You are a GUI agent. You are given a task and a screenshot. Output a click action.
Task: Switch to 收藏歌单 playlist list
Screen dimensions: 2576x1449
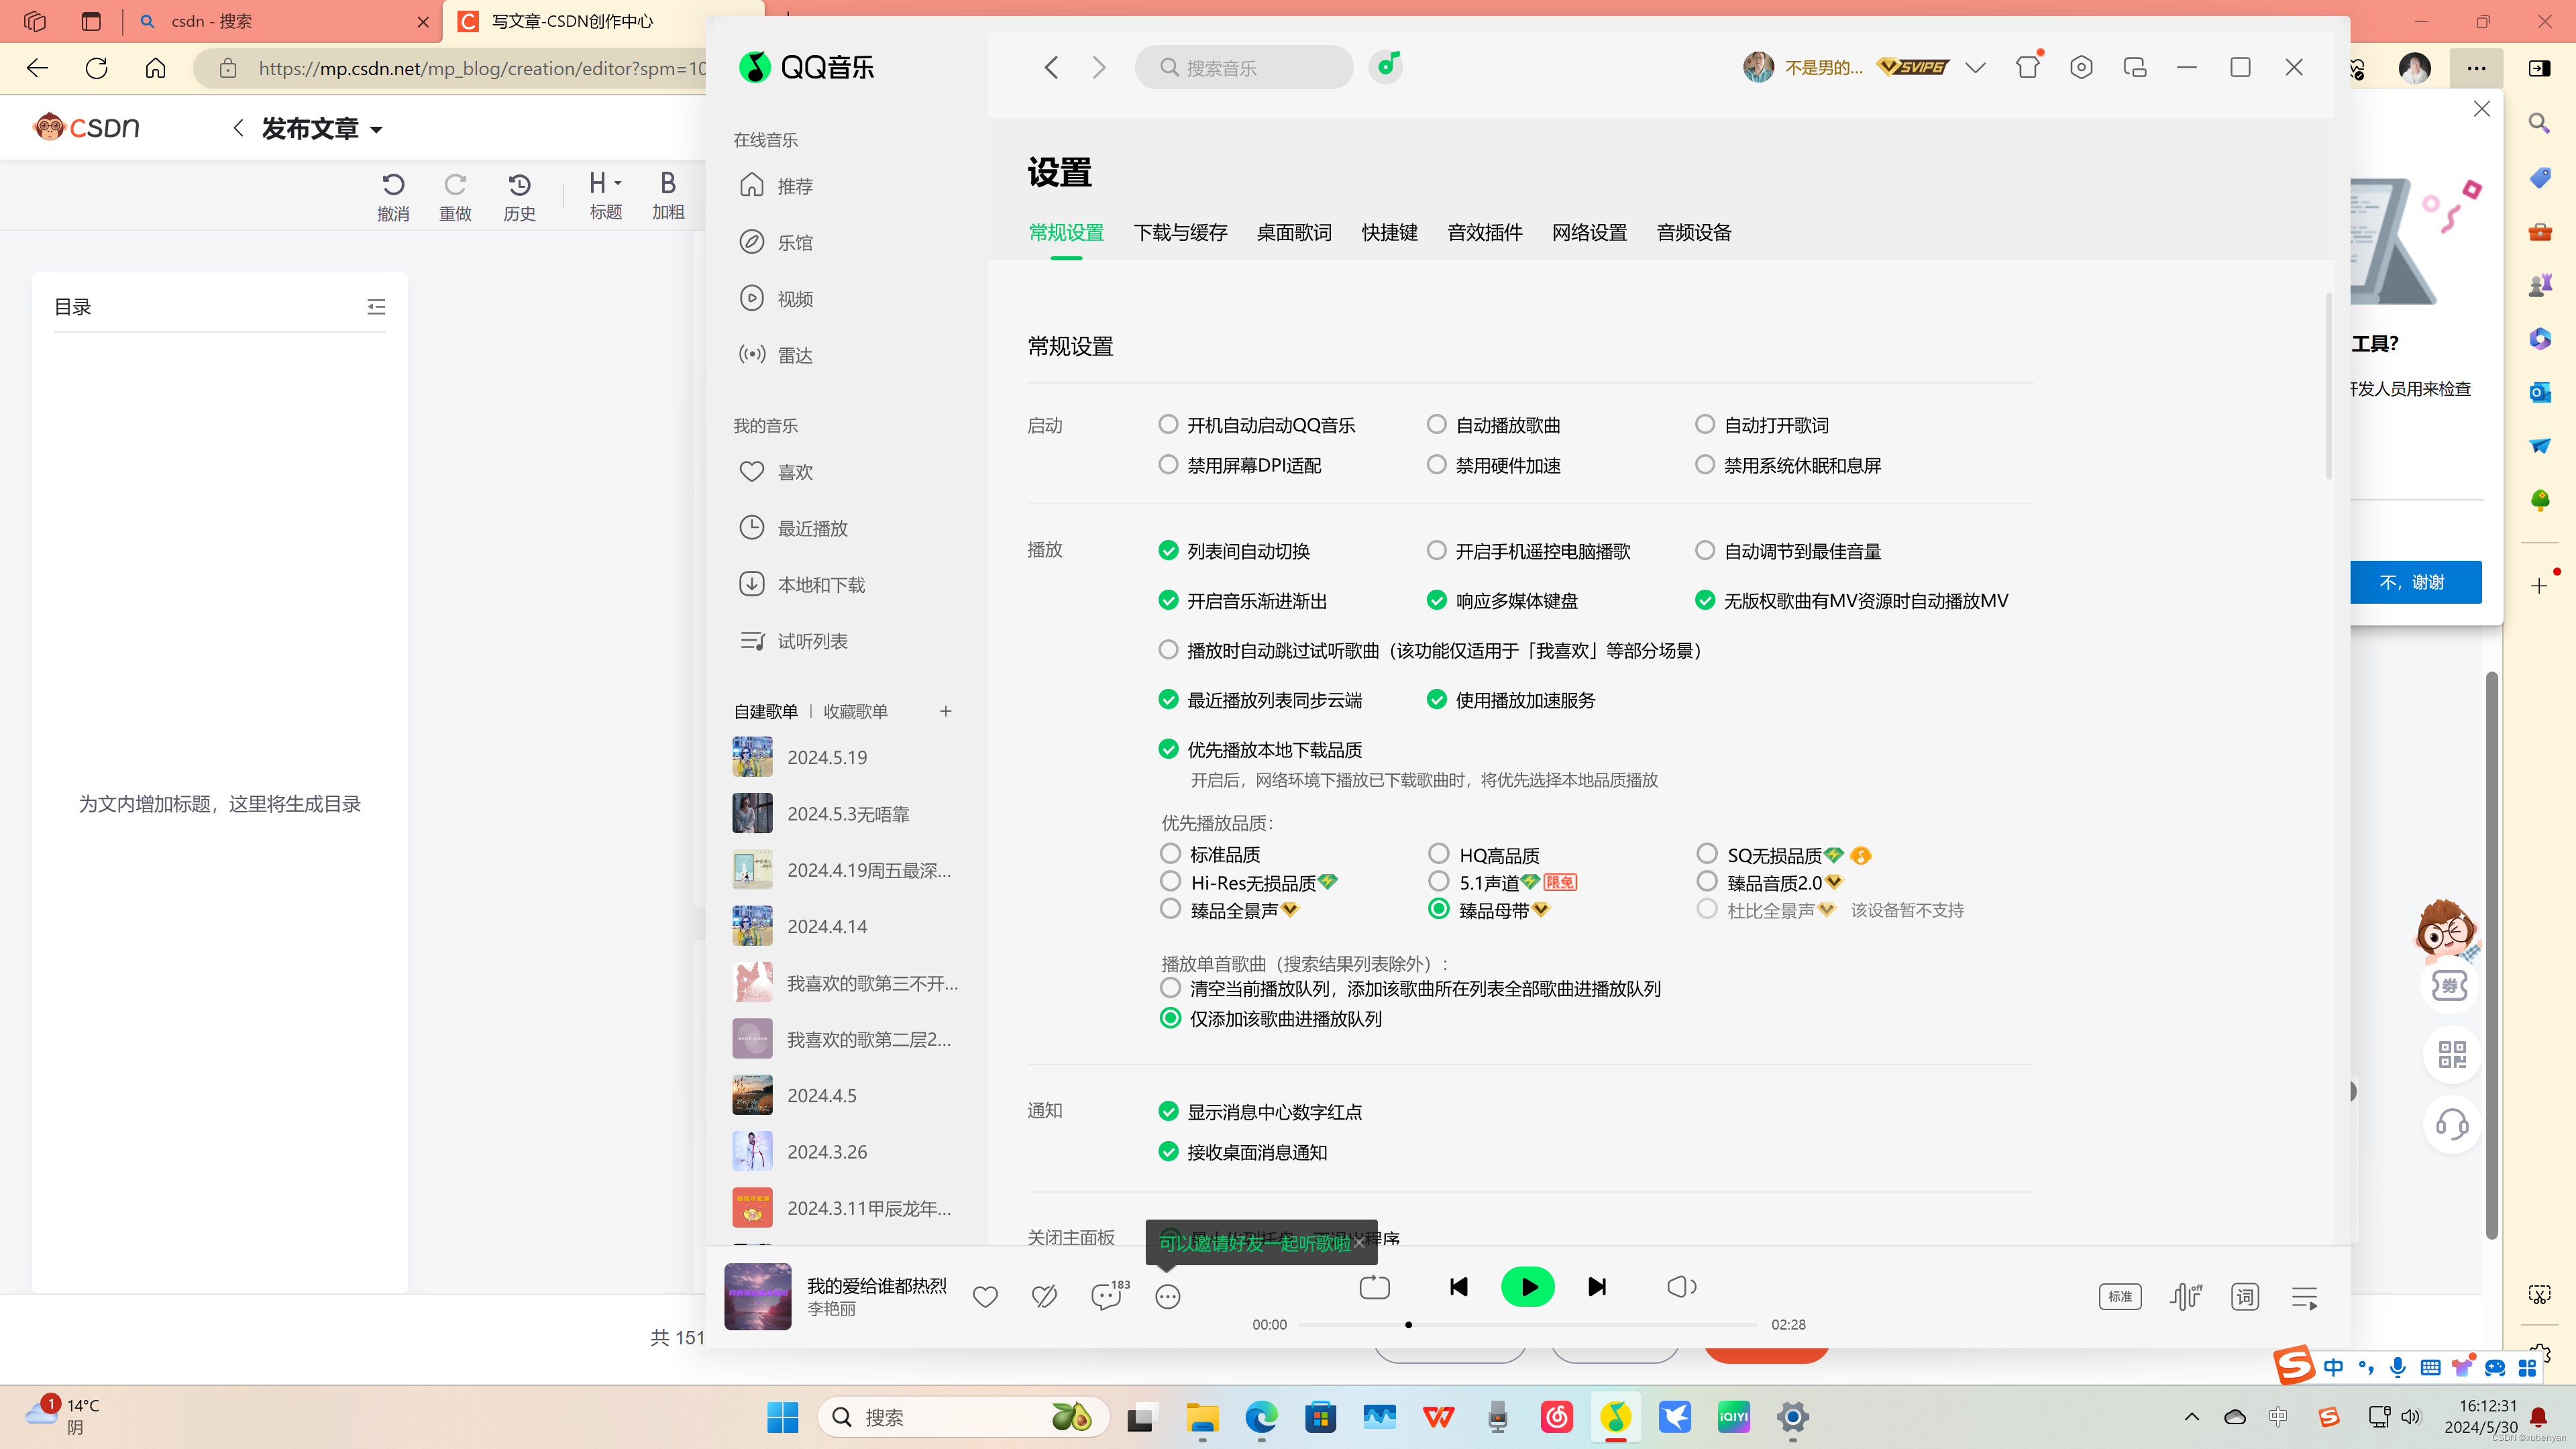855,711
